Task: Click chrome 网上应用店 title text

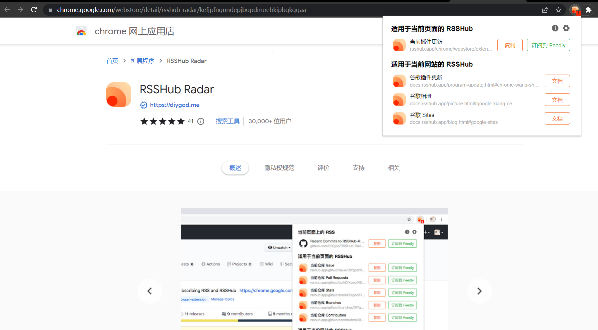Action: [135, 31]
